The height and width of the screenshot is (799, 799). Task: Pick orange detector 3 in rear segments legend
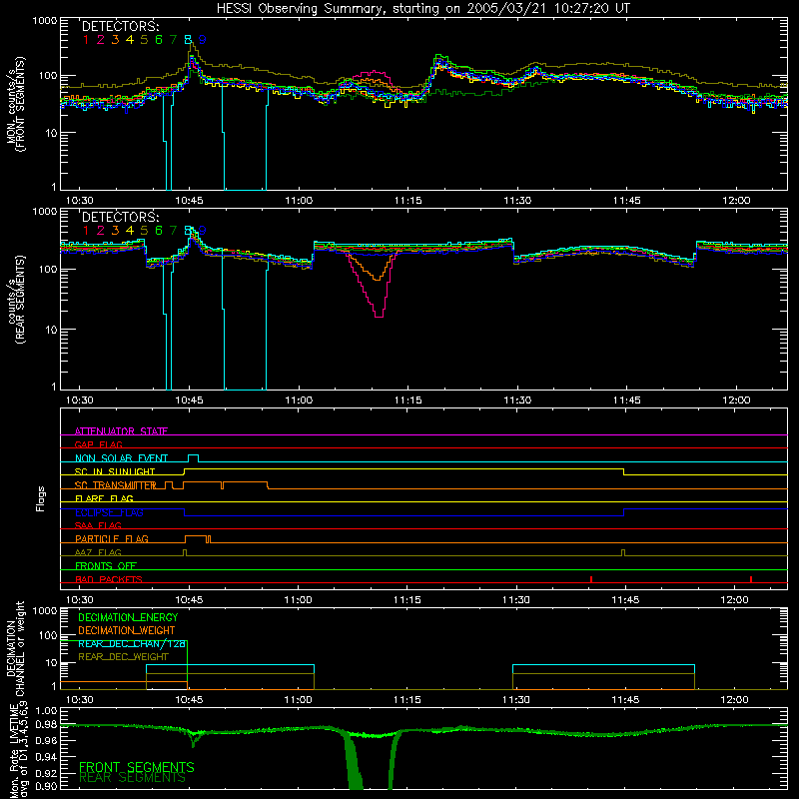[115, 231]
